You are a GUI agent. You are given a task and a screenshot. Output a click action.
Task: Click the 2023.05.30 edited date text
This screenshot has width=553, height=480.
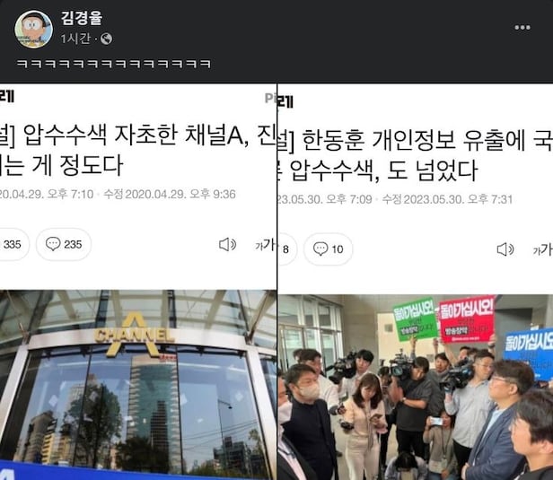pos(447,199)
